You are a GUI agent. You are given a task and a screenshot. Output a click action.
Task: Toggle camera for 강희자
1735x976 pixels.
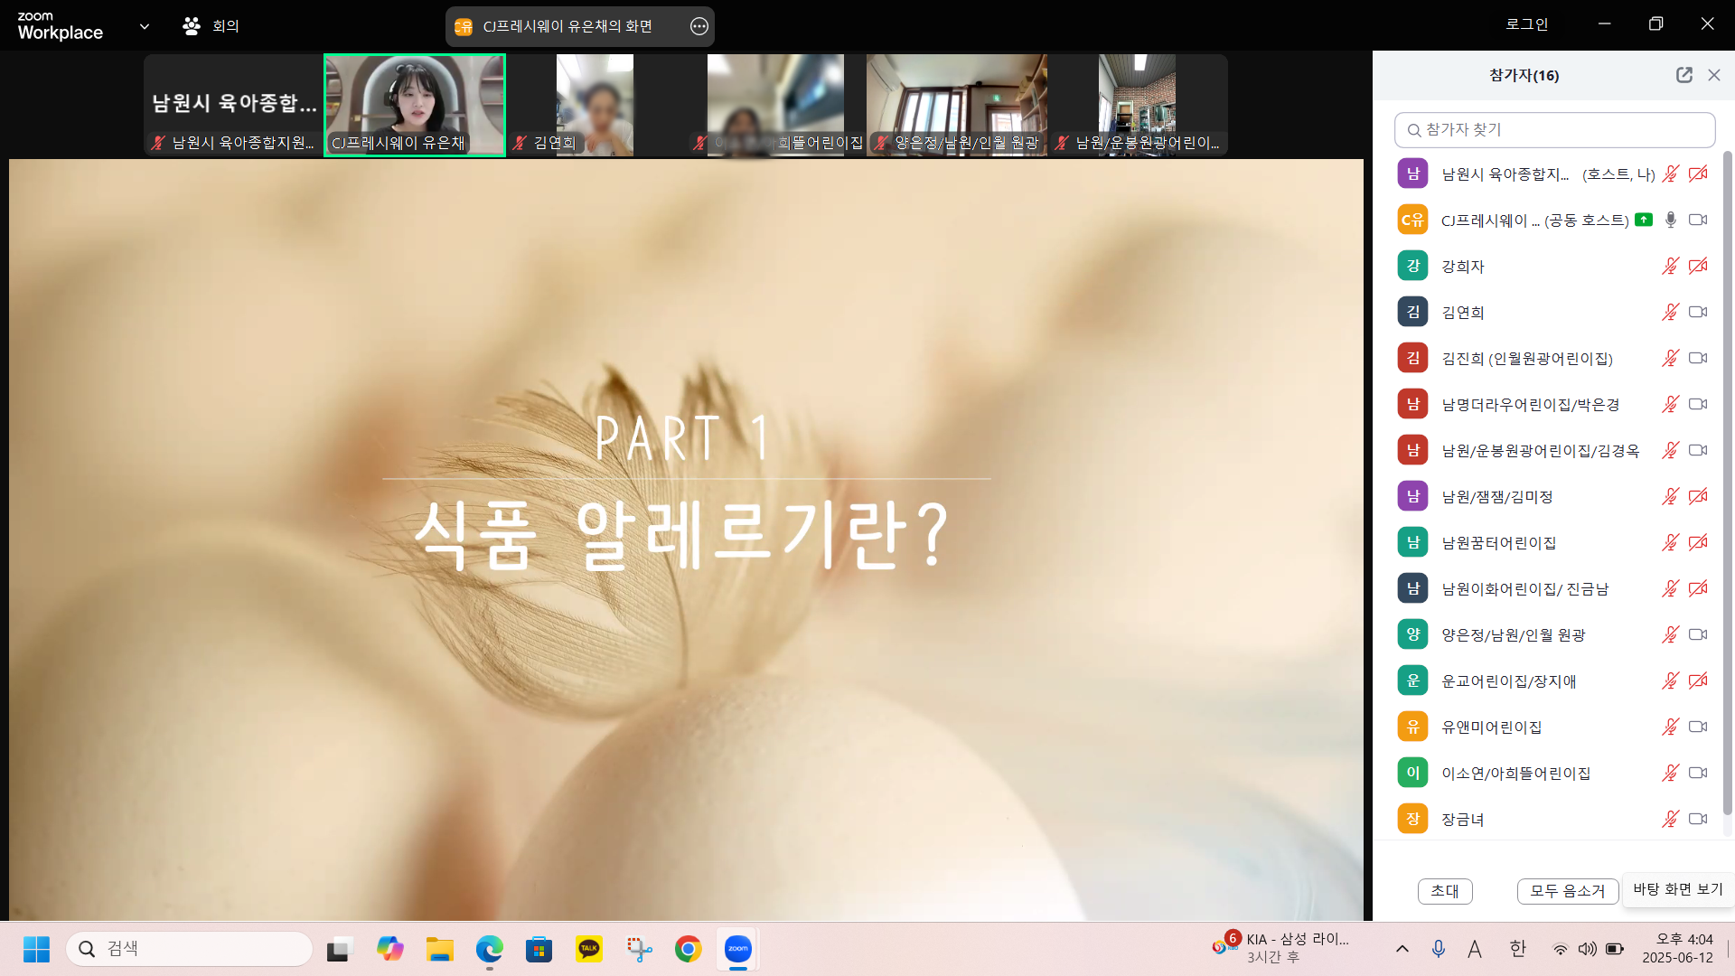[1698, 267]
